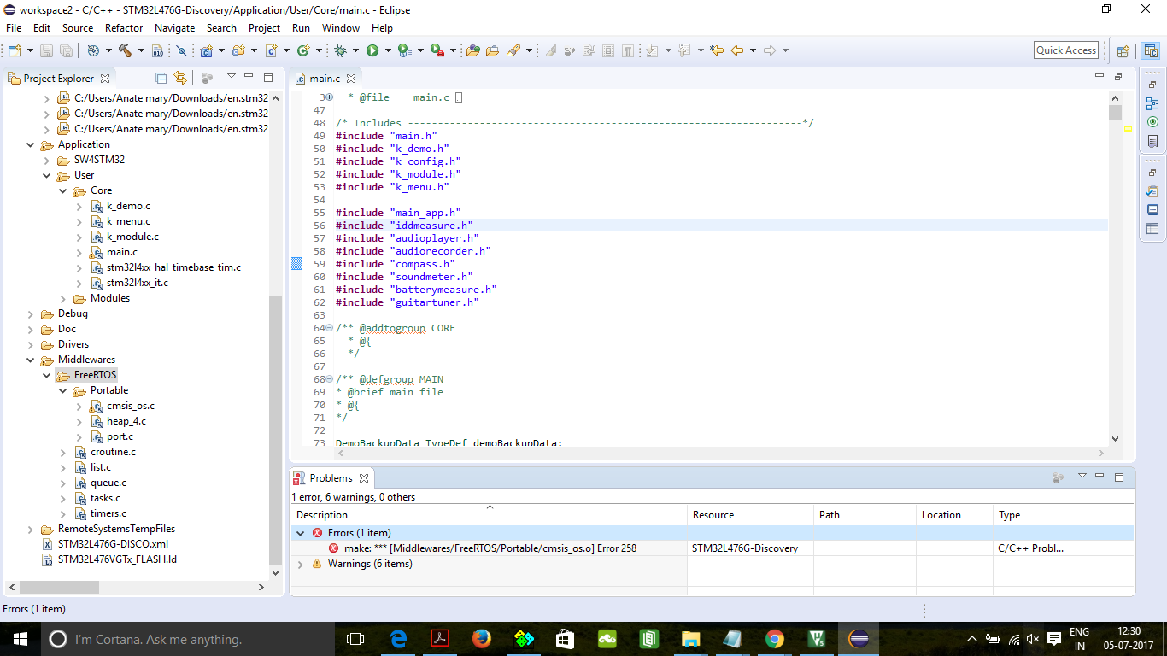Open Firefox from the taskbar
This screenshot has width=1167, height=656.
click(x=481, y=639)
